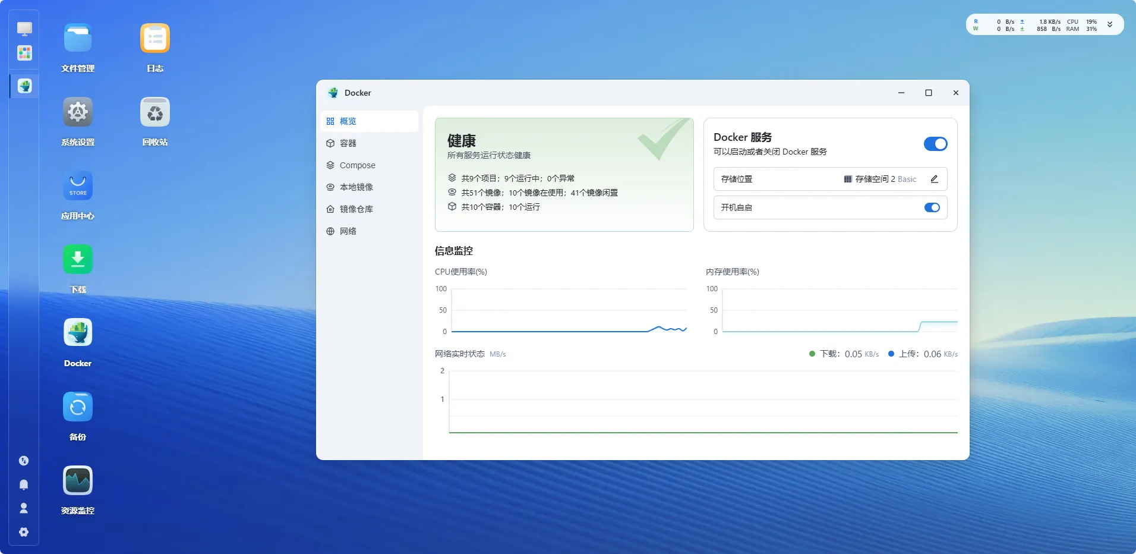Click the 网络实时状态 chart area
This screenshot has width=1136, height=554.
[696, 401]
